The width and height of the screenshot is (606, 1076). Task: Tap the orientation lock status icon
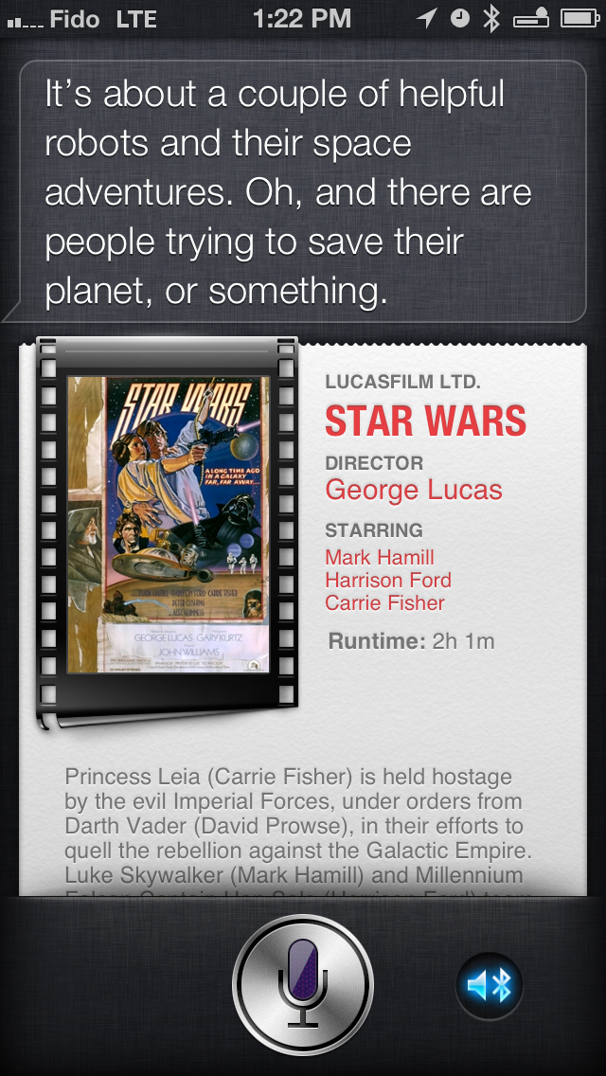531,19
